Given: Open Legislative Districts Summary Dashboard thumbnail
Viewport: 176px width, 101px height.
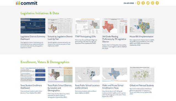Looking at the screenshot, I should click(33, 26).
